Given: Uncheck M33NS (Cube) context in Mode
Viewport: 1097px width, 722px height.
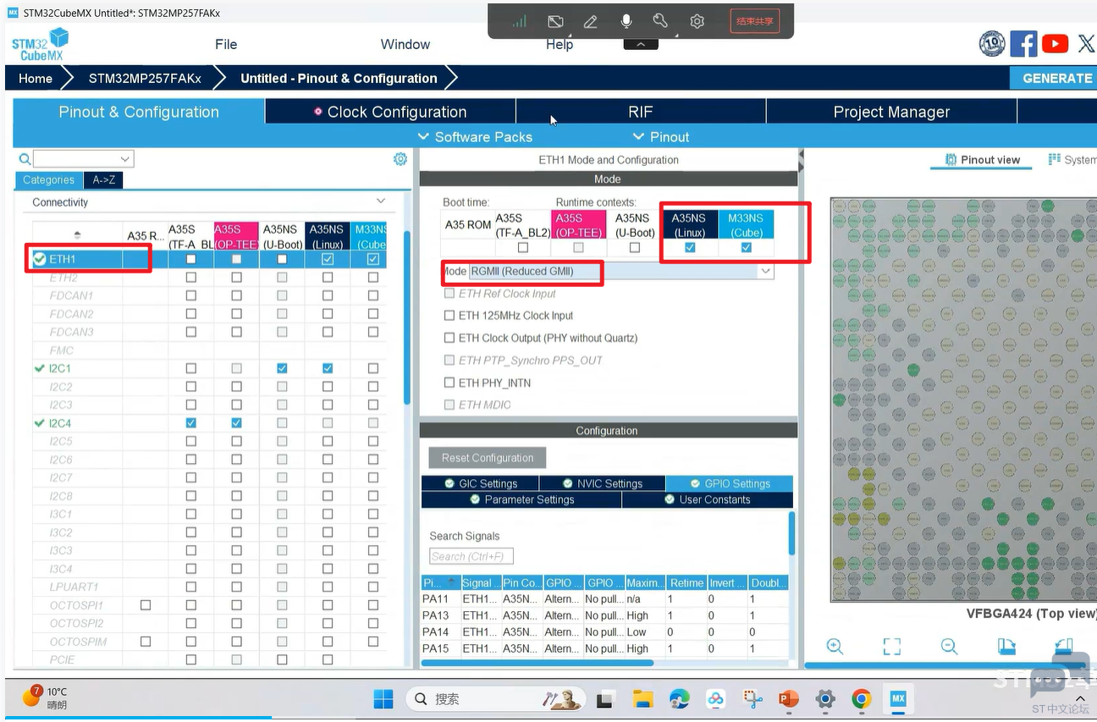Looking at the screenshot, I should coord(746,248).
